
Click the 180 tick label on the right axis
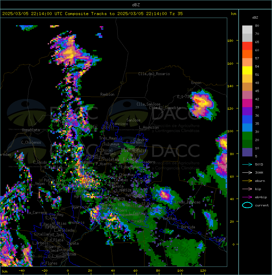click(x=230, y=40)
